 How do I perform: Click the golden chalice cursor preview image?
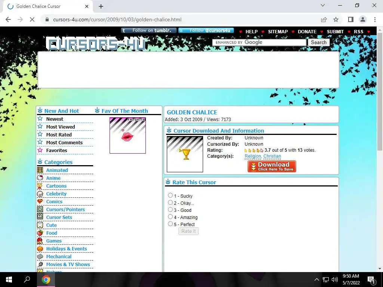coord(185,154)
